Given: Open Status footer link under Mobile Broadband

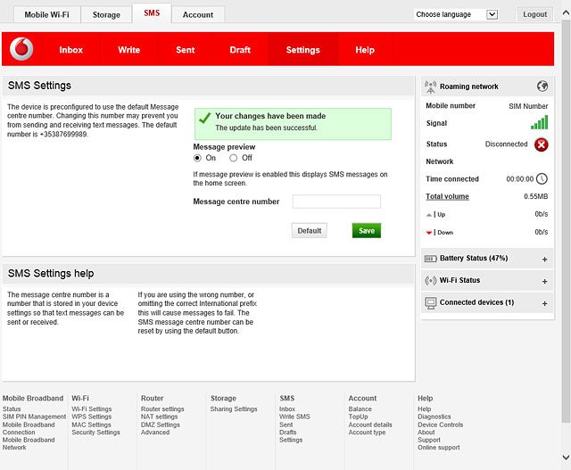Looking at the screenshot, I should (12, 409).
